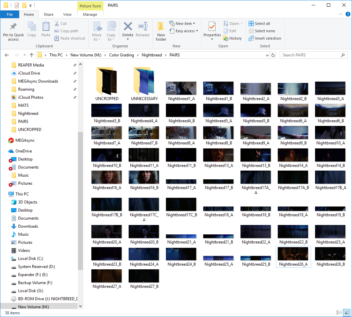Select MEGAsync in navigation pane
352x317 pixels.
(21, 140)
